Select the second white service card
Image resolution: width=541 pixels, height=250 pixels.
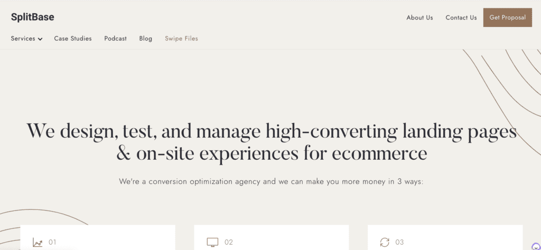point(271,237)
